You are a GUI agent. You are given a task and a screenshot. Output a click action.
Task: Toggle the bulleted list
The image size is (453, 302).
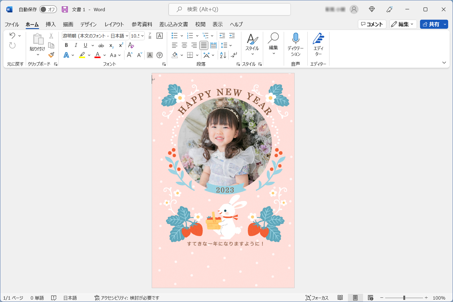[174, 36]
